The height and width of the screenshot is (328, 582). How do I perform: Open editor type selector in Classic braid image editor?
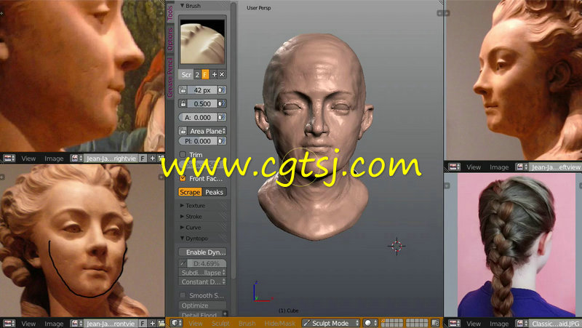point(454,324)
